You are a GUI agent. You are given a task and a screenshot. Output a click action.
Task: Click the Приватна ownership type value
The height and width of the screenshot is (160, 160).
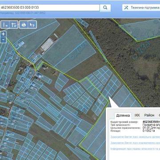[151, 125]
